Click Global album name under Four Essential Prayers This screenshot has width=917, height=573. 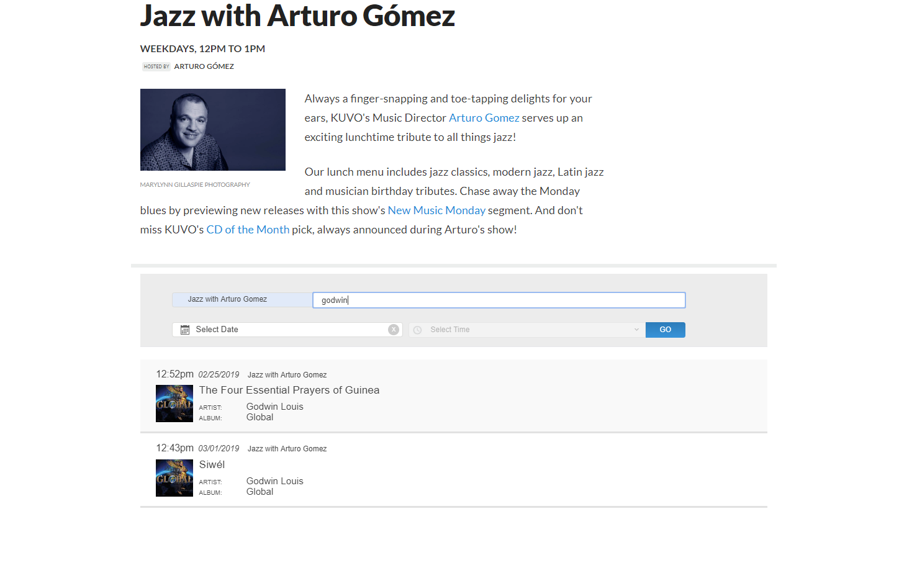[260, 417]
